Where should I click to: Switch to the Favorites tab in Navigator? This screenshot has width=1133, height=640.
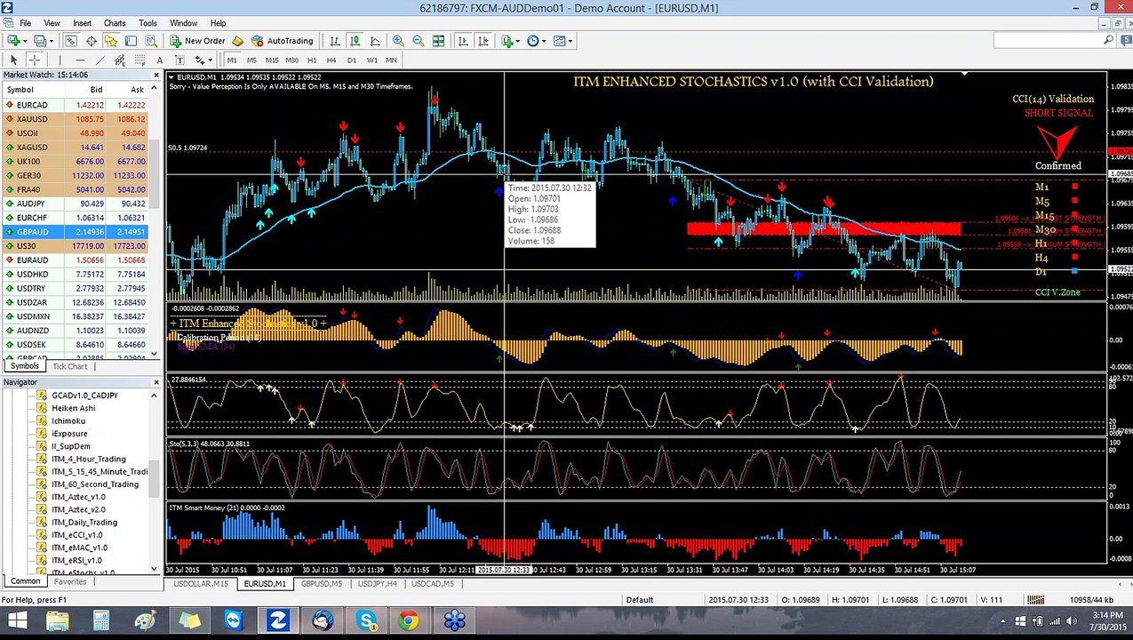pyautogui.click(x=70, y=581)
